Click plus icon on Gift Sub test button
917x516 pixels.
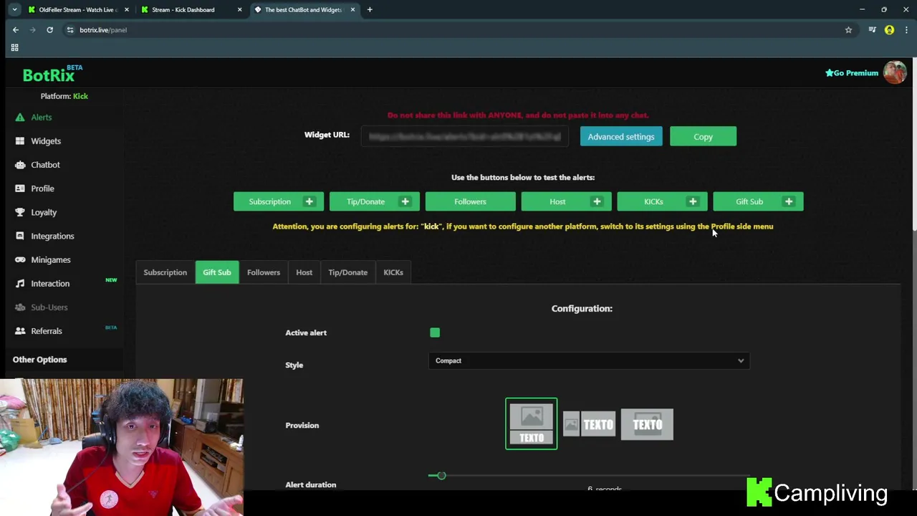click(x=789, y=201)
